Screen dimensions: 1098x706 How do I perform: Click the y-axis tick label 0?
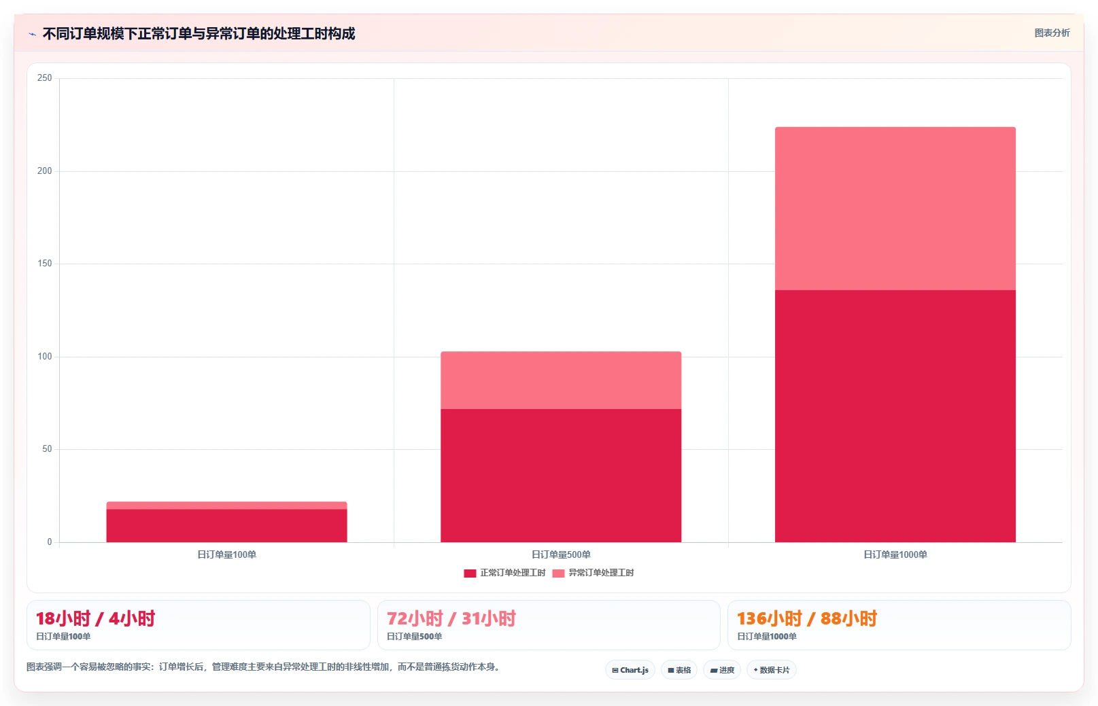[50, 542]
